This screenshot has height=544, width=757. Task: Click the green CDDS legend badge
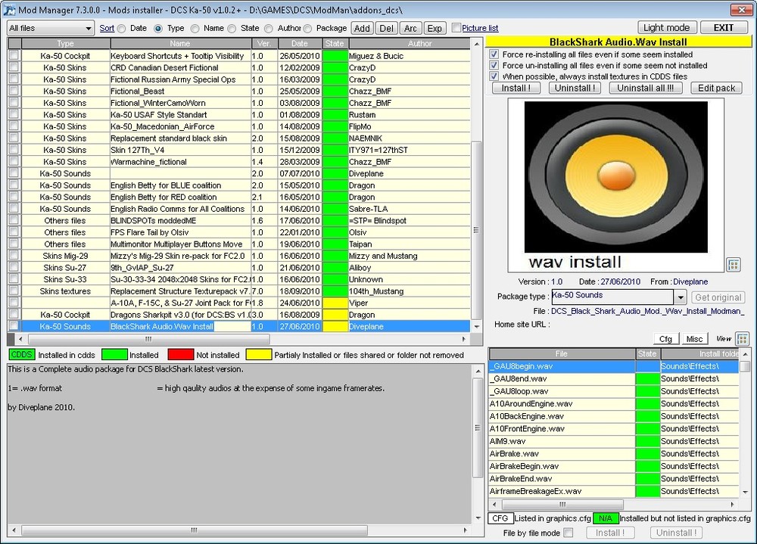point(21,354)
